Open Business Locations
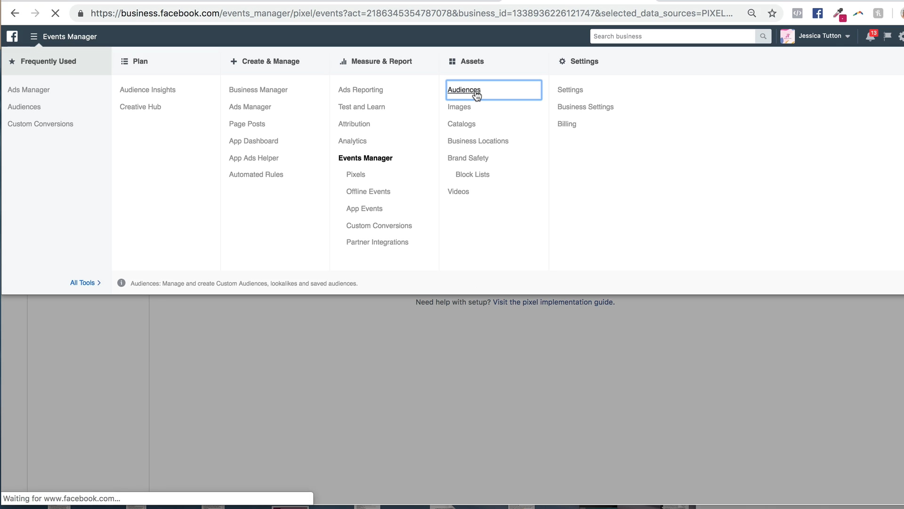 tap(478, 141)
